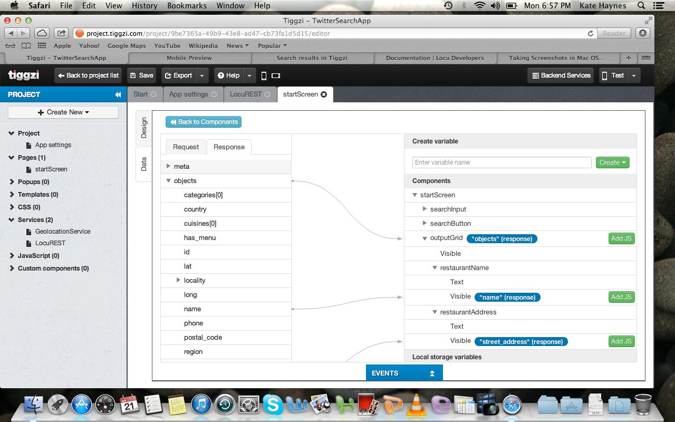Collapse the objects response node
This screenshot has width=675, height=422.
[169, 181]
